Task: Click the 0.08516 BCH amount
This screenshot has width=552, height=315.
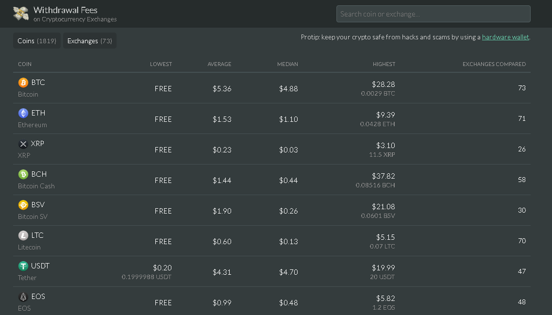Action: coord(375,185)
